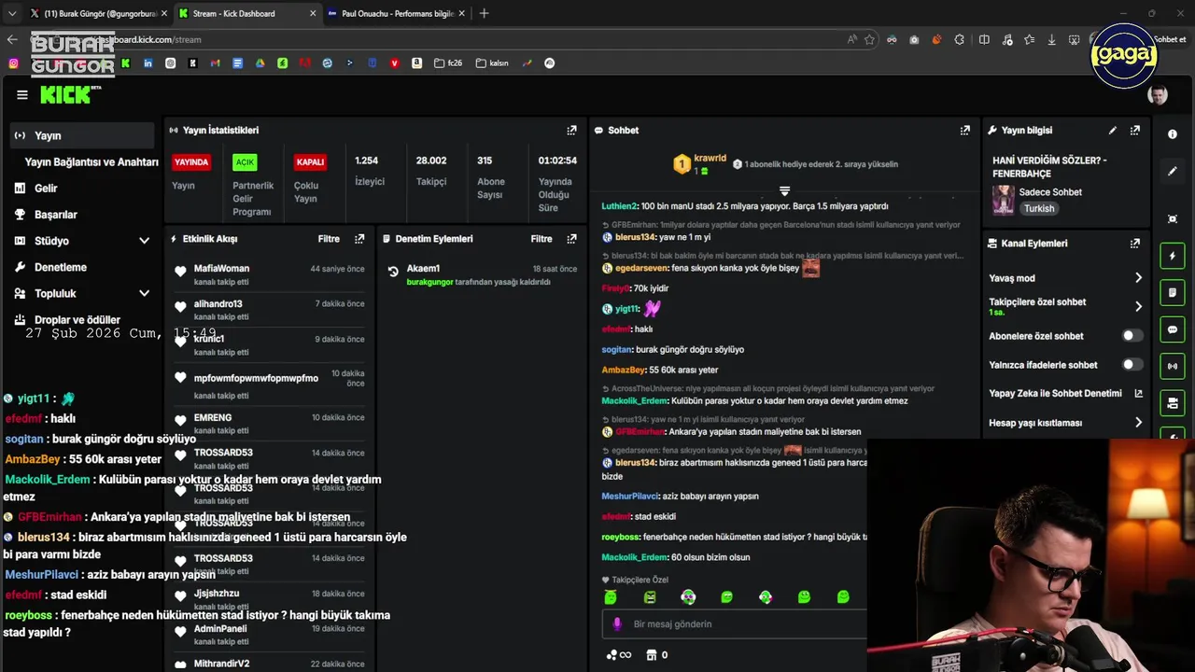This screenshot has width=1195, height=672.
Task: Click the Turkish language tag
Action: (x=1039, y=209)
